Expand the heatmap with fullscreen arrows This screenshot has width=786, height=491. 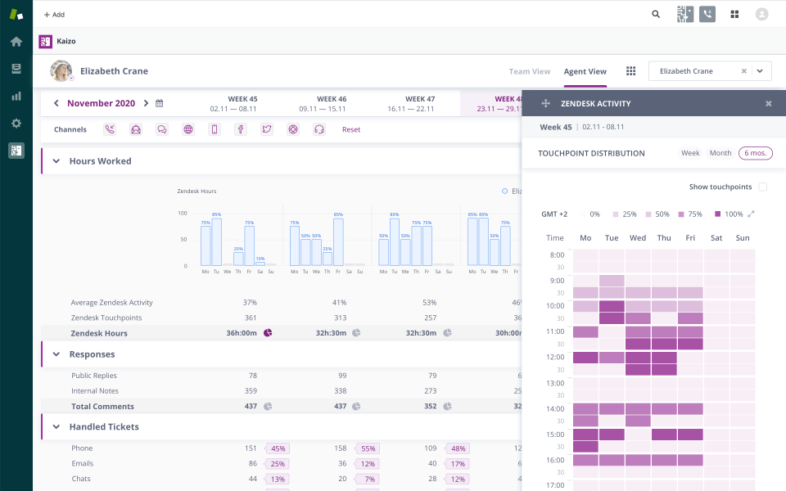coord(752,214)
